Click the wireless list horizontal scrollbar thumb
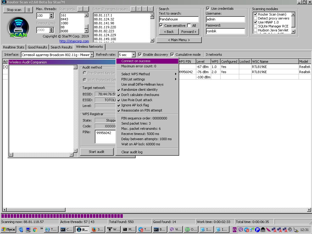The height and width of the screenshot is (234, 312). [36, 210]
